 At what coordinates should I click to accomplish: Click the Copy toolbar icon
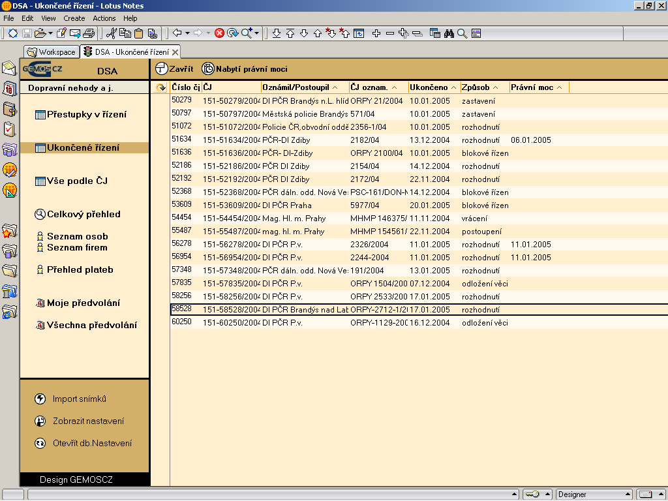click(x=125, y=33)
